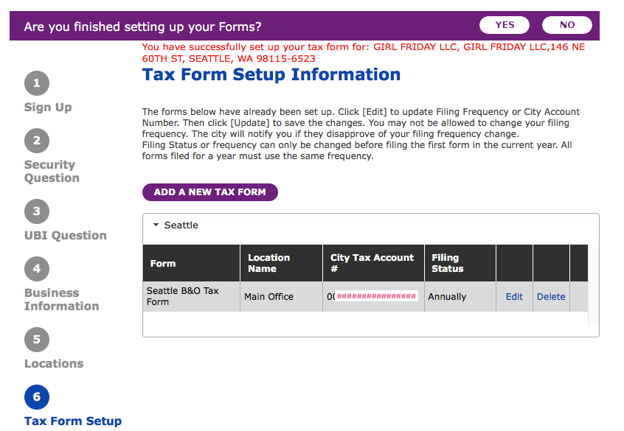
Task: Select the Annually filing status cell
Action: click(460, 297)
